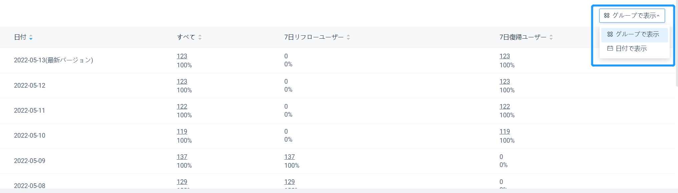
Task: Click 137 リフローユーザー link on 2022-05-09
Action: tap(289, 157)
